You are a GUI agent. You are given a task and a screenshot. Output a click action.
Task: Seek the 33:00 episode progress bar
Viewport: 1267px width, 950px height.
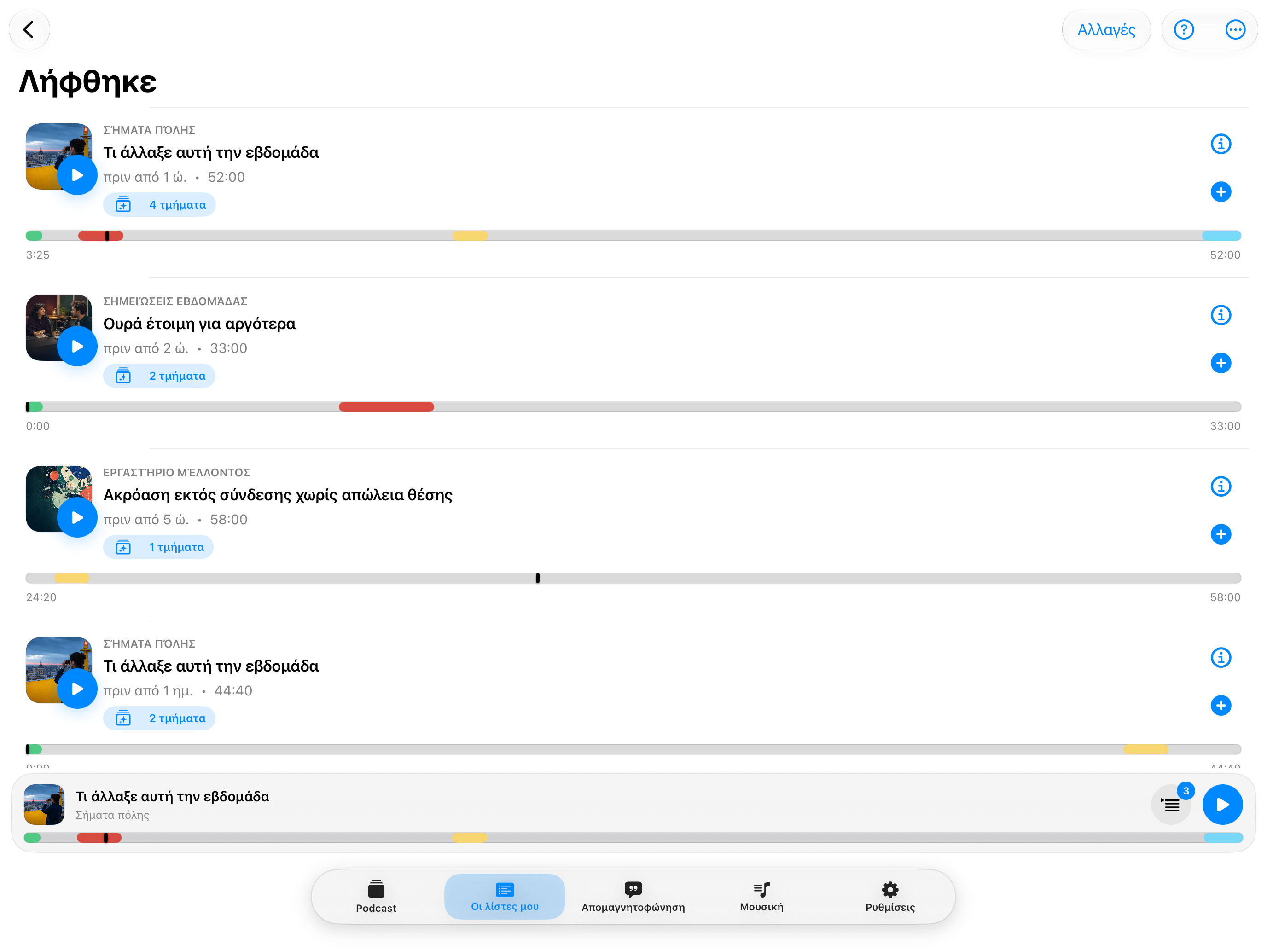(x=633, y=407)
